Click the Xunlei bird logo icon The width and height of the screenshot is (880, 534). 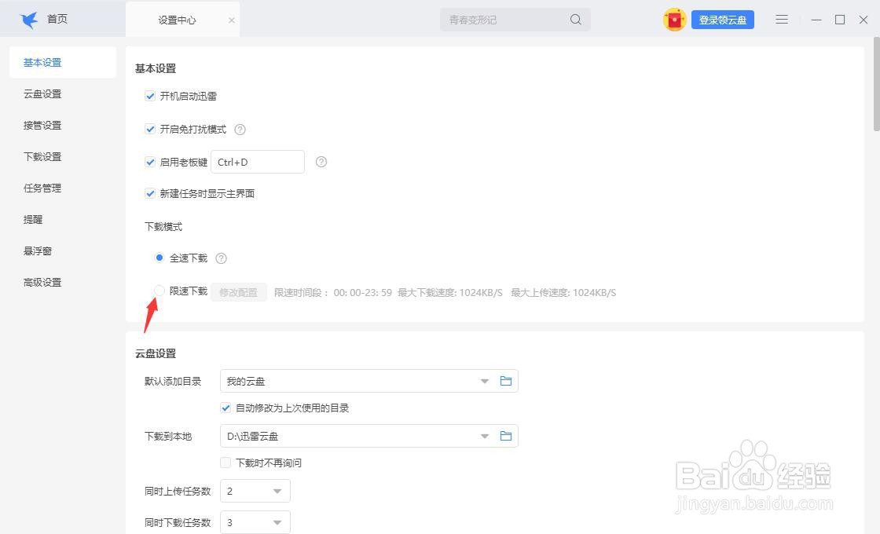pos(28,20)
